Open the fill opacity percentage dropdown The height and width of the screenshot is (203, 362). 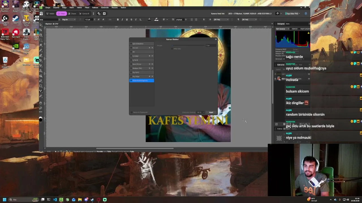pos(200,112)
